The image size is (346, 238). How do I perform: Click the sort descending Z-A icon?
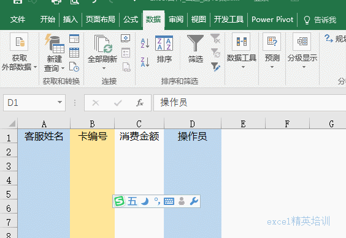pos(145,62)
